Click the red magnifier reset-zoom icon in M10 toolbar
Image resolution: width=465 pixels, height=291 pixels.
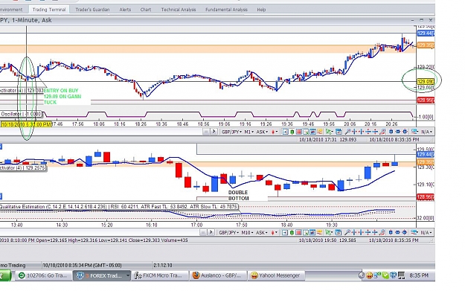pos(382,232)
